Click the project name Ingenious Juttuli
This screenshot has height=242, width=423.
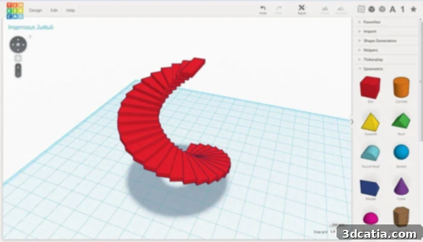point(31,27)
